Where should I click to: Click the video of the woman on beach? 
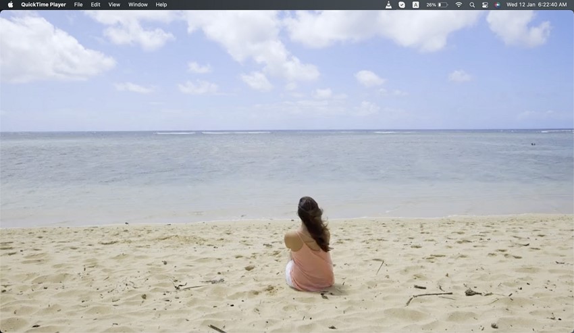[287, 172]
